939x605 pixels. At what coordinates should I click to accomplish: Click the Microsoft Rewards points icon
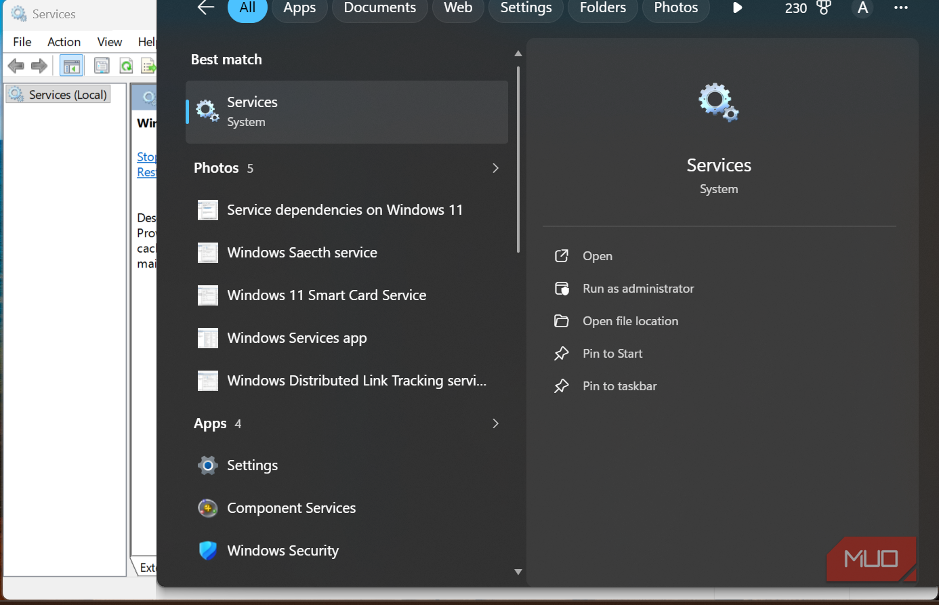[824, 7]
